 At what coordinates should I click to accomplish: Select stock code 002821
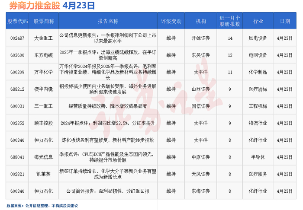[17, 174]
